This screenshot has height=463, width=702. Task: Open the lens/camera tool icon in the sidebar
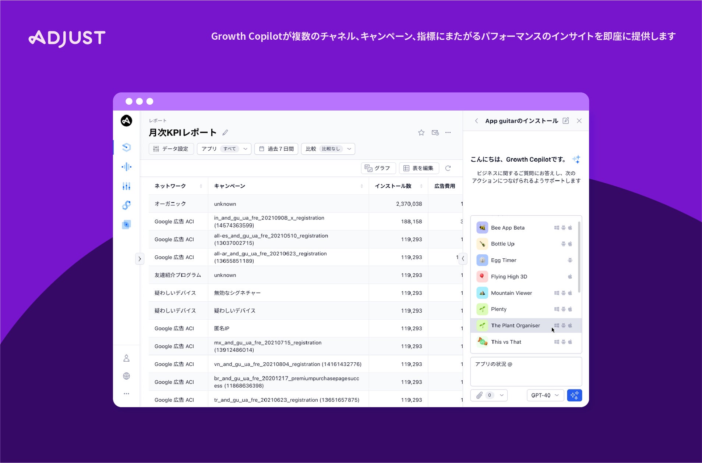(x=127, y=224)
